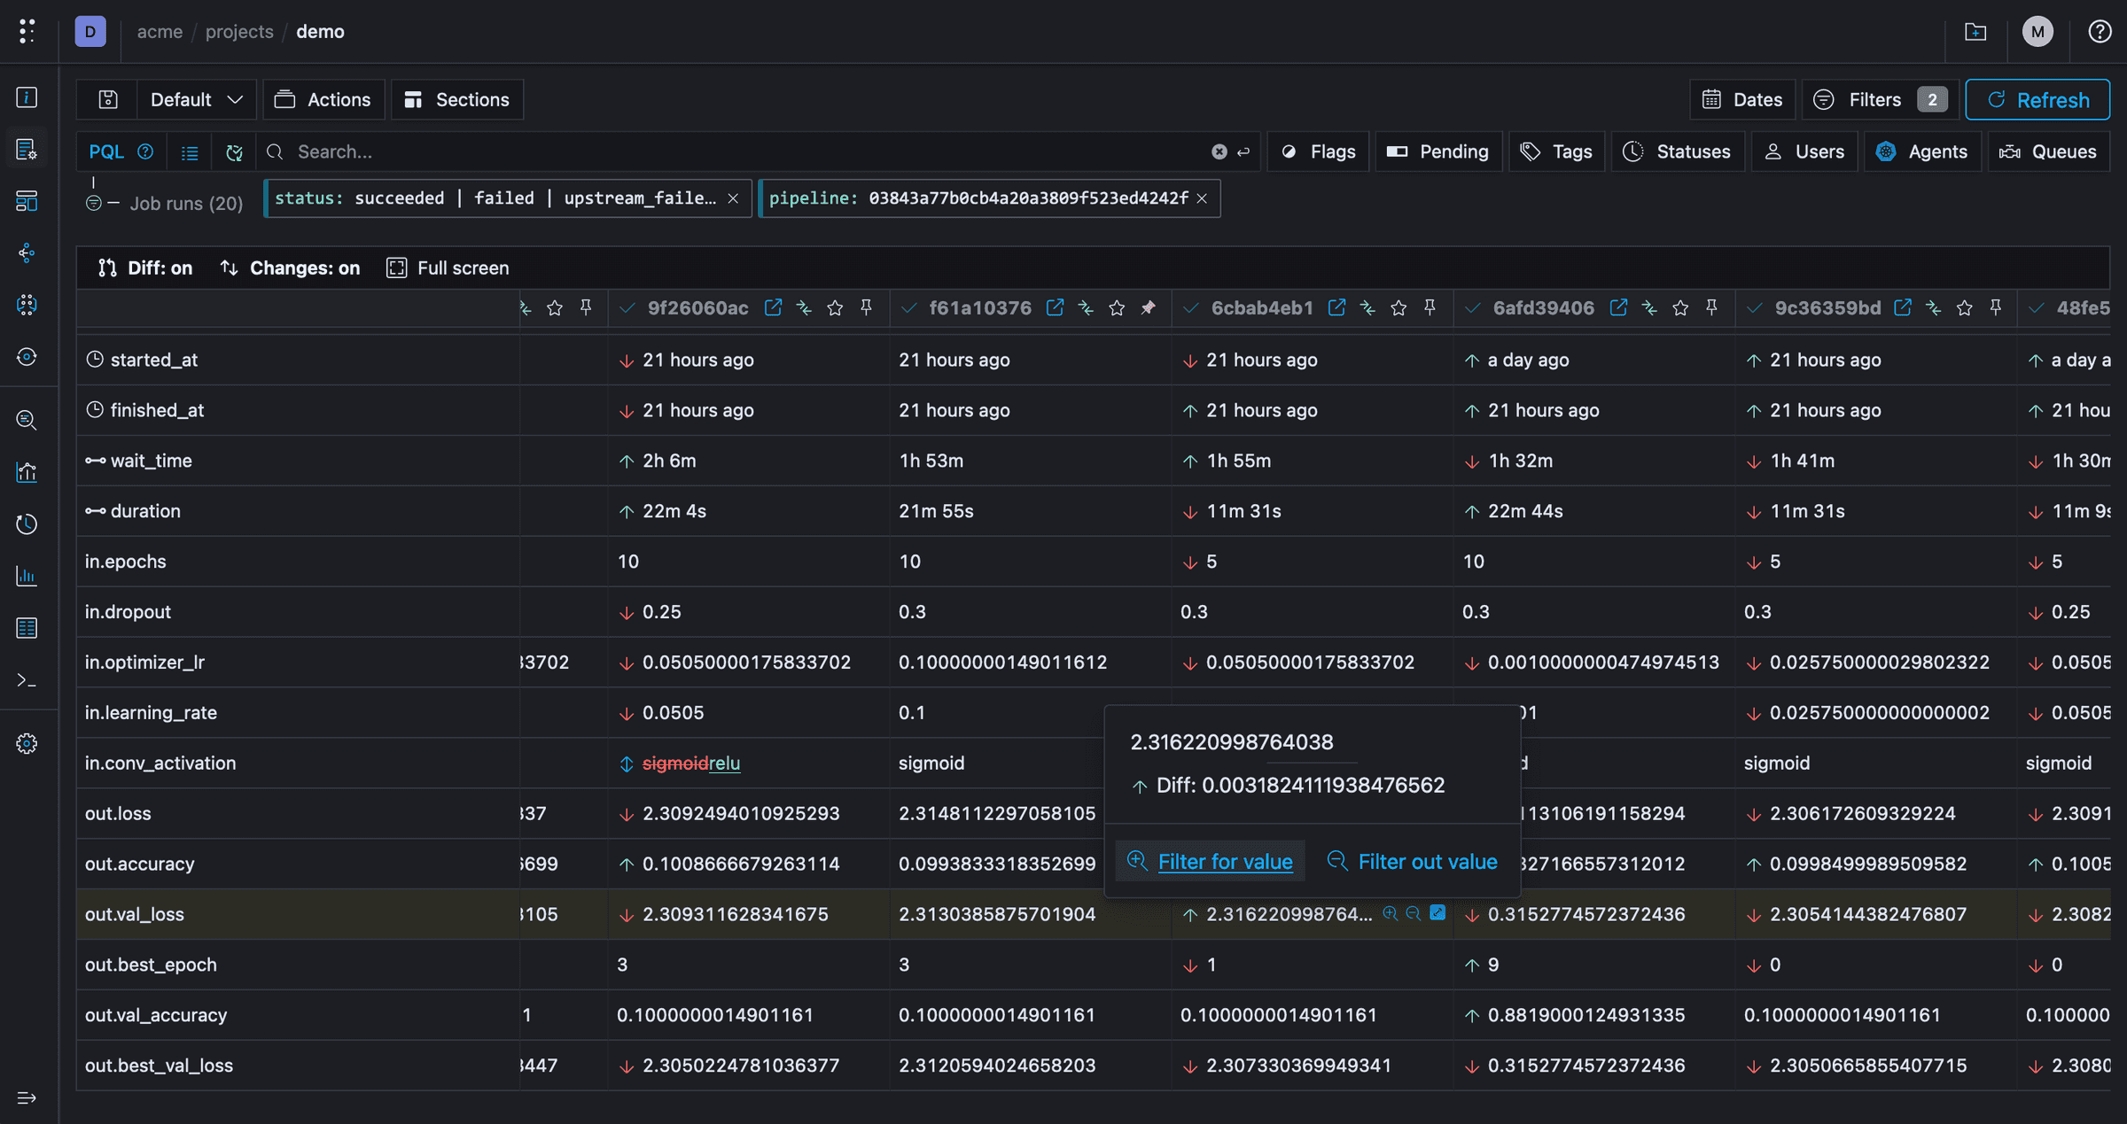
Task: Star the f61a10376 run column
Action: (x=1117, y=307)
